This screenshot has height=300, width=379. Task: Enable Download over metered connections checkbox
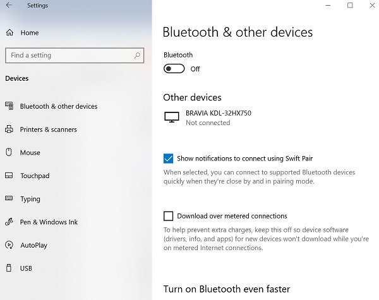tap(168, 216)
